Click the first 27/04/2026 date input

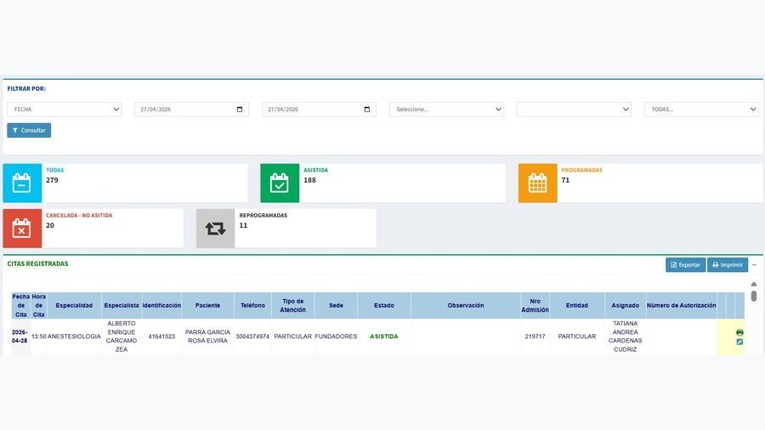(192, 110)
